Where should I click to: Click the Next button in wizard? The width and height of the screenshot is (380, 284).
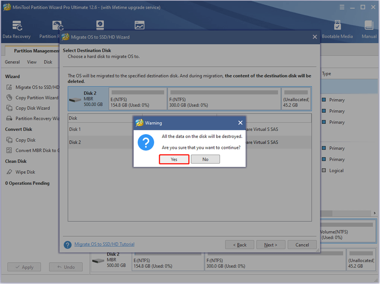[271, 245]
